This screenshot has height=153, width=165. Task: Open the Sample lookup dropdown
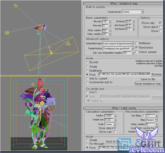click(132, 49)
